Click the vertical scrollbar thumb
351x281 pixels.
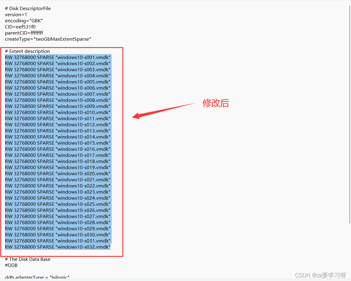pyautogui.click(x=350, y=114)
